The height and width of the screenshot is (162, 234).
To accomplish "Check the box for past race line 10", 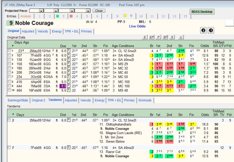I will coord(9,90).
